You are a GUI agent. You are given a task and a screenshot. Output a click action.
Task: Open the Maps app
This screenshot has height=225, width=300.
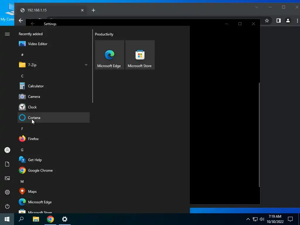point(54,192)
